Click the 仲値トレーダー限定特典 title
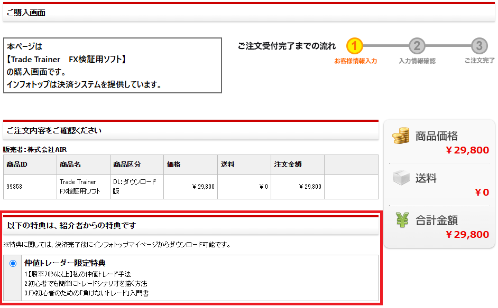498x308 pixels. (x=65, y=263)
